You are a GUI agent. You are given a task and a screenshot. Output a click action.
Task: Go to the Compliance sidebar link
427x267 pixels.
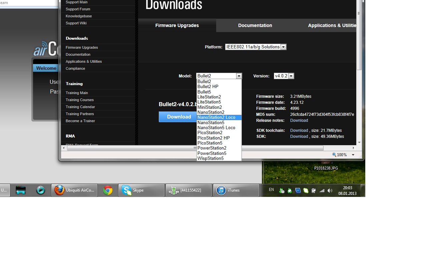point(75,68)
